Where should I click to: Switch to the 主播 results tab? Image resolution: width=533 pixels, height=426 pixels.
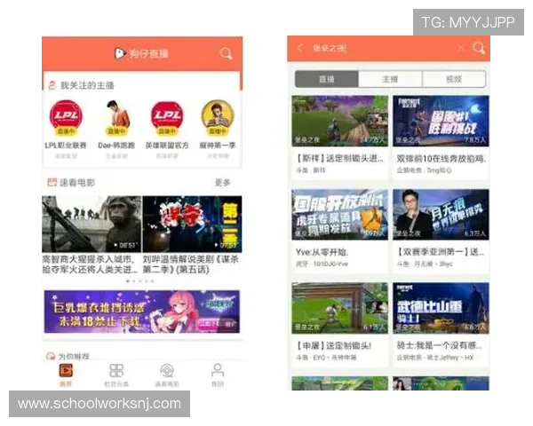pyautogui.click(x=390, y=79)
